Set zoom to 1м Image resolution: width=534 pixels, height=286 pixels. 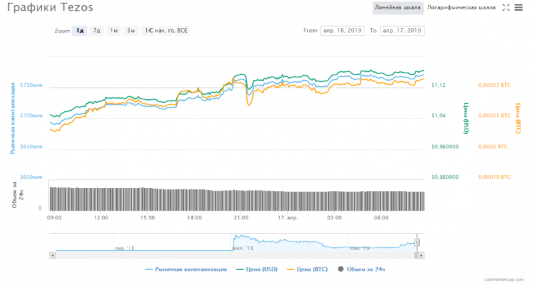(114, 31)
